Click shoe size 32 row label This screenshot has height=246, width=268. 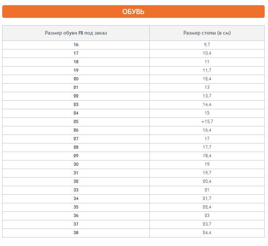[x=76, y=181]
